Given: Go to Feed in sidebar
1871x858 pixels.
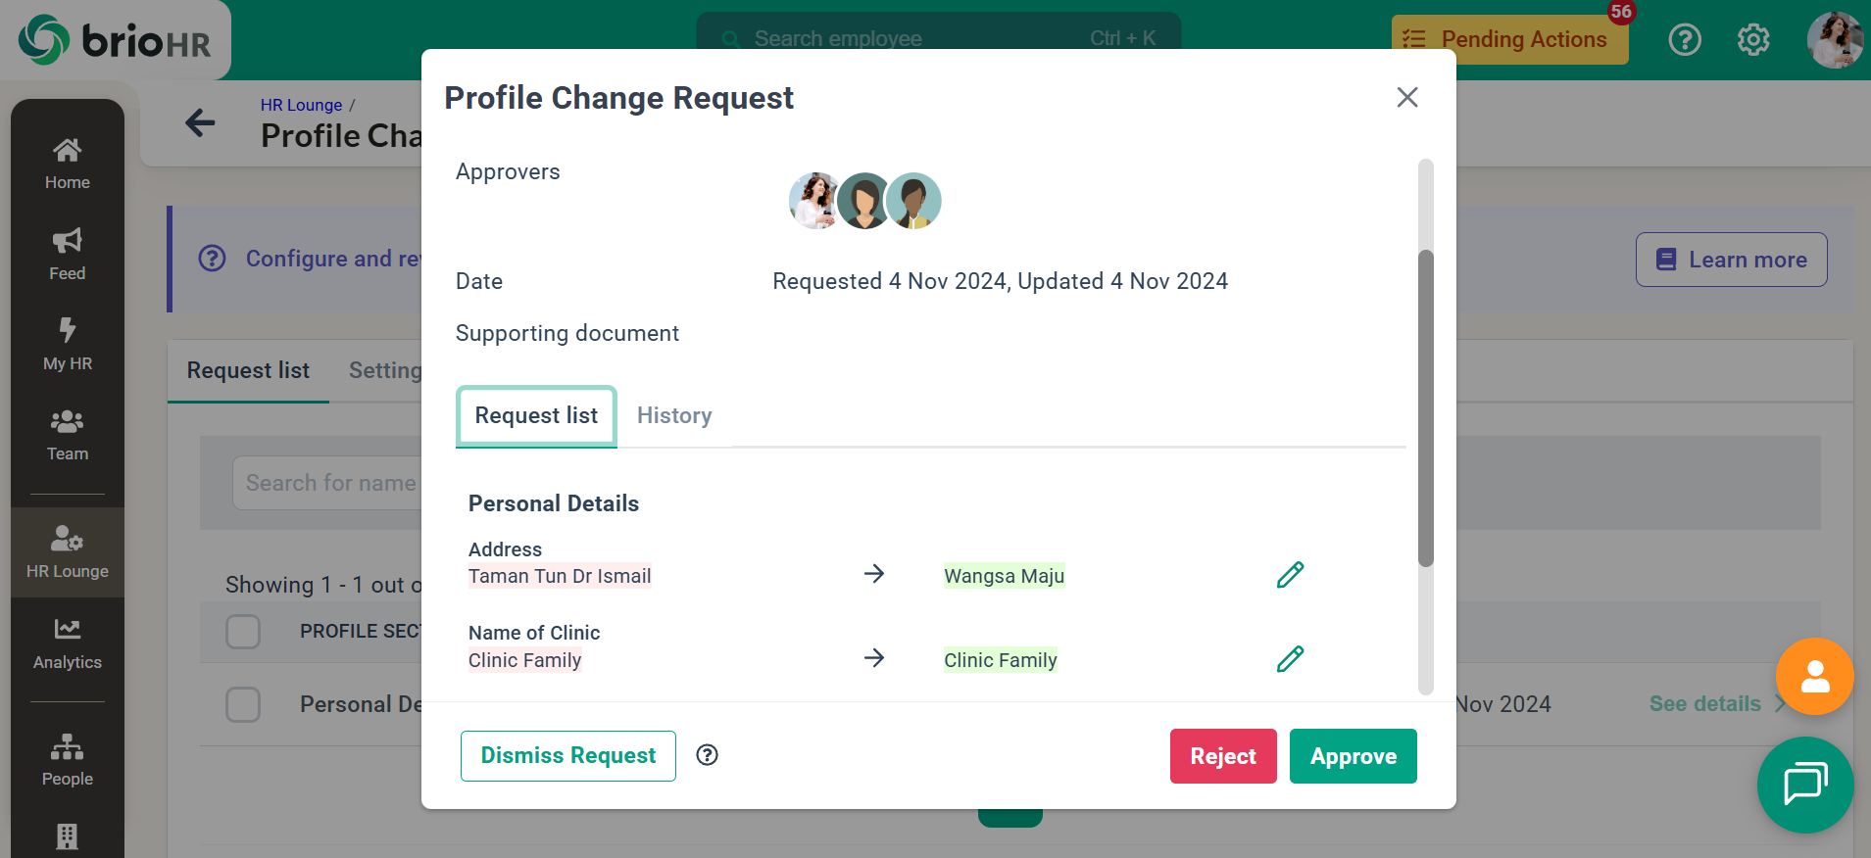Looking at the screenshot, I should [x=67, y=255].
